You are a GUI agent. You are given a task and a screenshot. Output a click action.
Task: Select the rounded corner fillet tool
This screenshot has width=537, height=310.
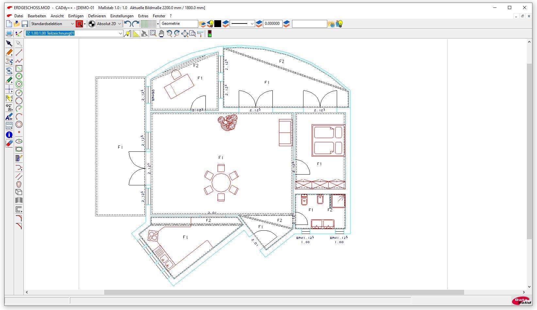[19, 218]
